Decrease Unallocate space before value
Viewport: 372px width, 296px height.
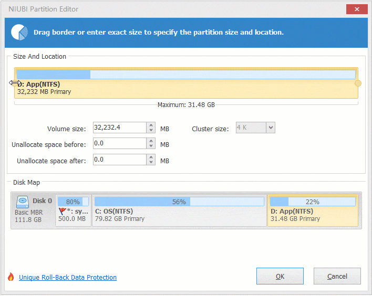coord(151,146)
